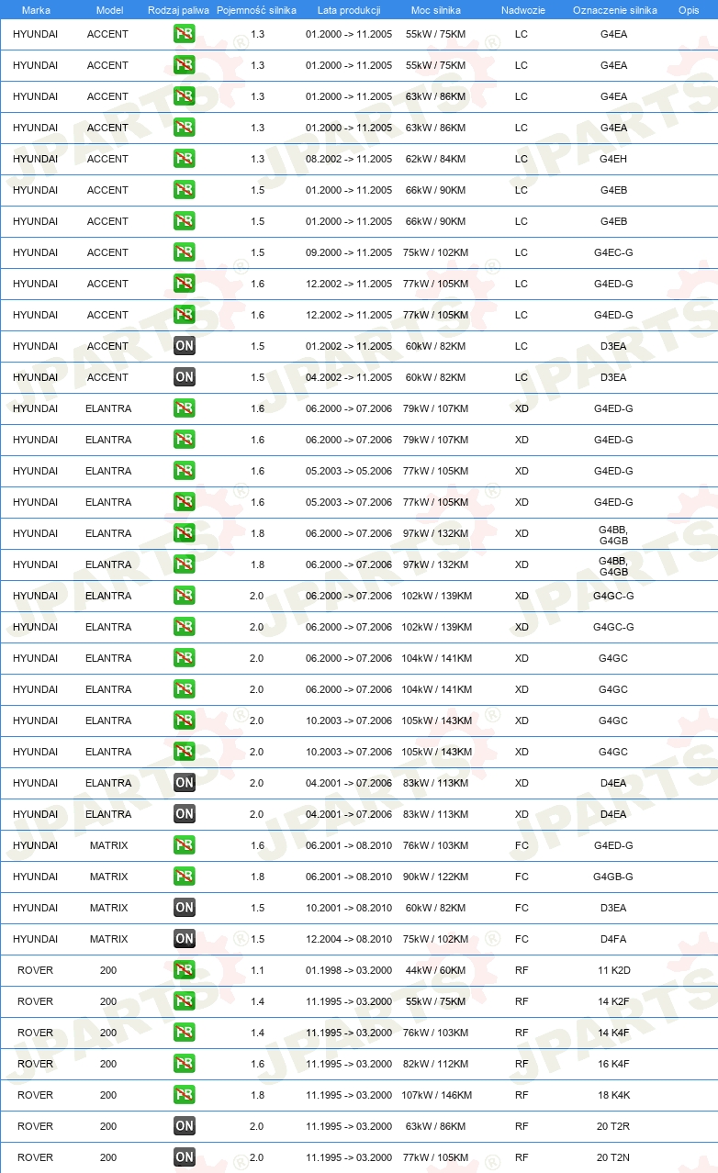718x1173 pixels.
Task: Click the Lata produkcji column header
Action: pyautogui.click(x=349, y=10)
